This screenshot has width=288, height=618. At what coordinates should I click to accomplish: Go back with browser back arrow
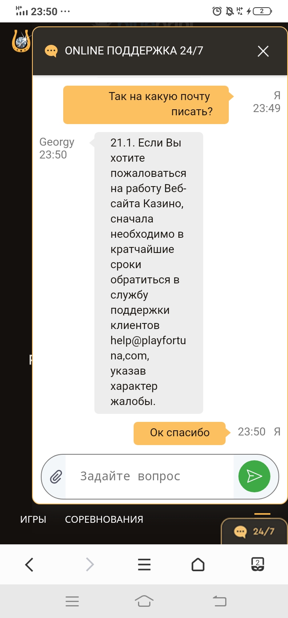pyautogui.click(x=29, y=565)
